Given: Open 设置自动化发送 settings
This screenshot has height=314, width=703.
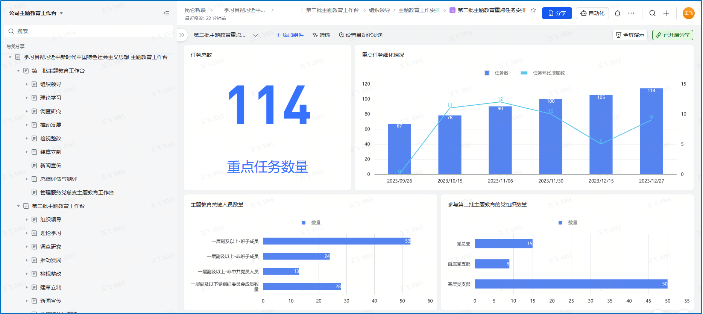Looking at the screenshot, I should click(x=361, y=35).
